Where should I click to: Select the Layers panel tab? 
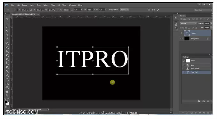pyautogui.click(x=182, y=16)
